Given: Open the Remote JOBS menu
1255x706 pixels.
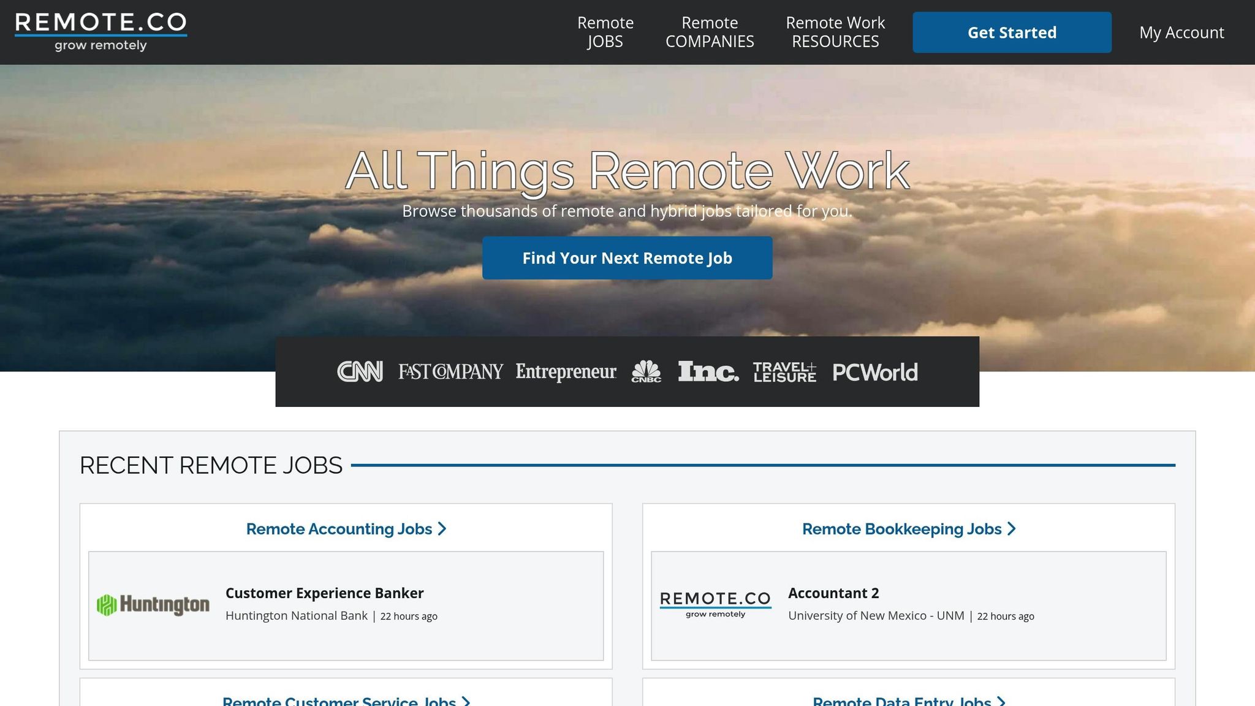Looking at the screenshot, I should (605, 32).
